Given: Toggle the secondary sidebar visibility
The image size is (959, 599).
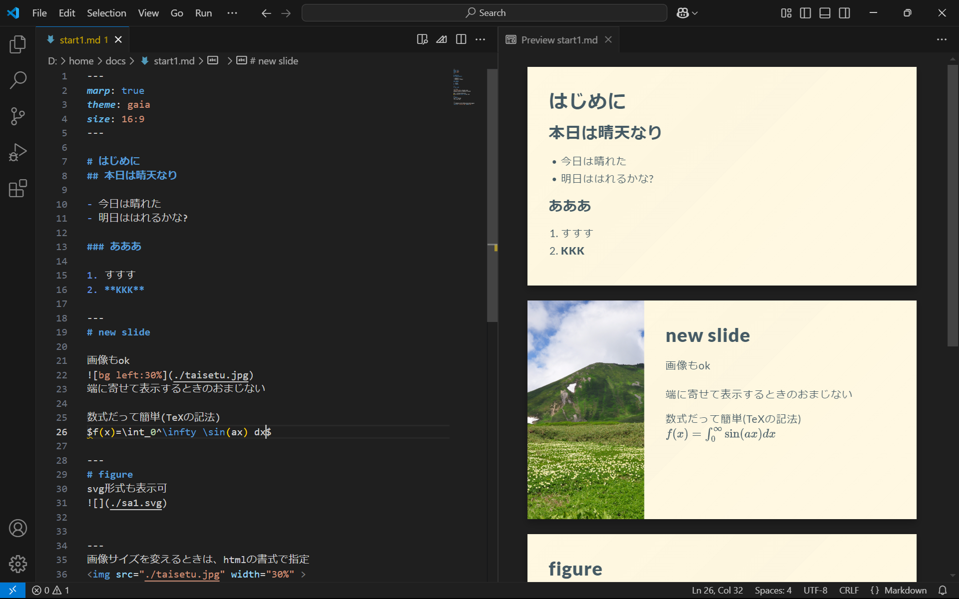Looking at the screenshot, I should [845, 13].
